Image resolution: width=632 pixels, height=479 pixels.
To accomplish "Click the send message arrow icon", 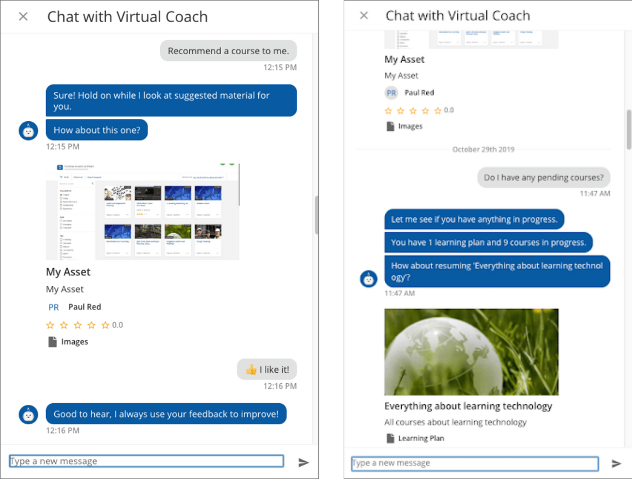I will pyautogui.click(x=303, y=462).
